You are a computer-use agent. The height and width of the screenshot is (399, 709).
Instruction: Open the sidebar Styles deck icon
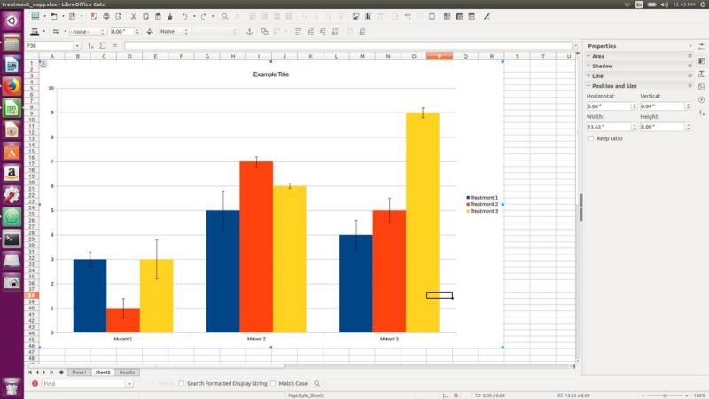coord(701,74)
